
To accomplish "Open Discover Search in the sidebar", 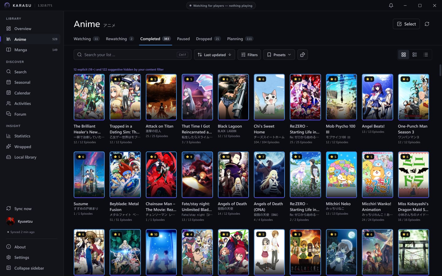I will (32, 72).
